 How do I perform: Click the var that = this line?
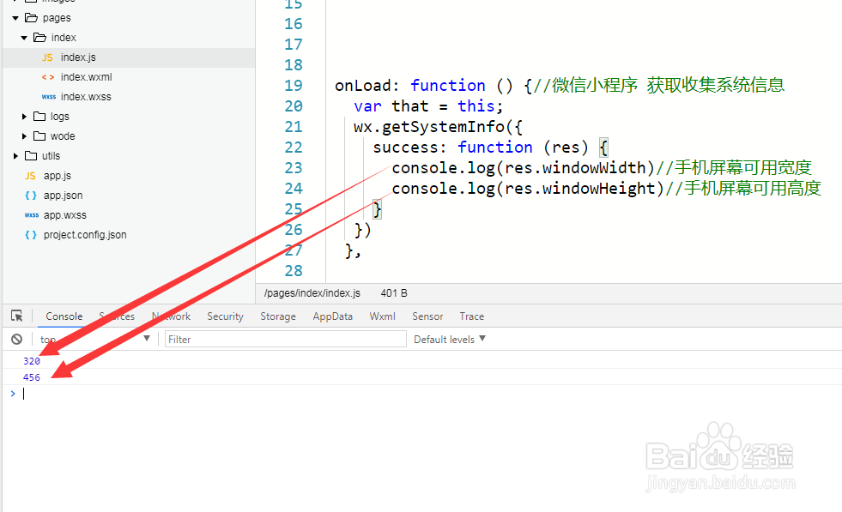pyautogui.click(x=428, y=106)
